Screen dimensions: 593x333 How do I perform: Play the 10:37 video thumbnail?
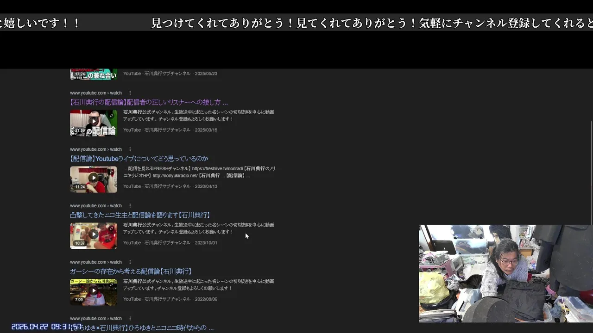(x=94, y=235)
